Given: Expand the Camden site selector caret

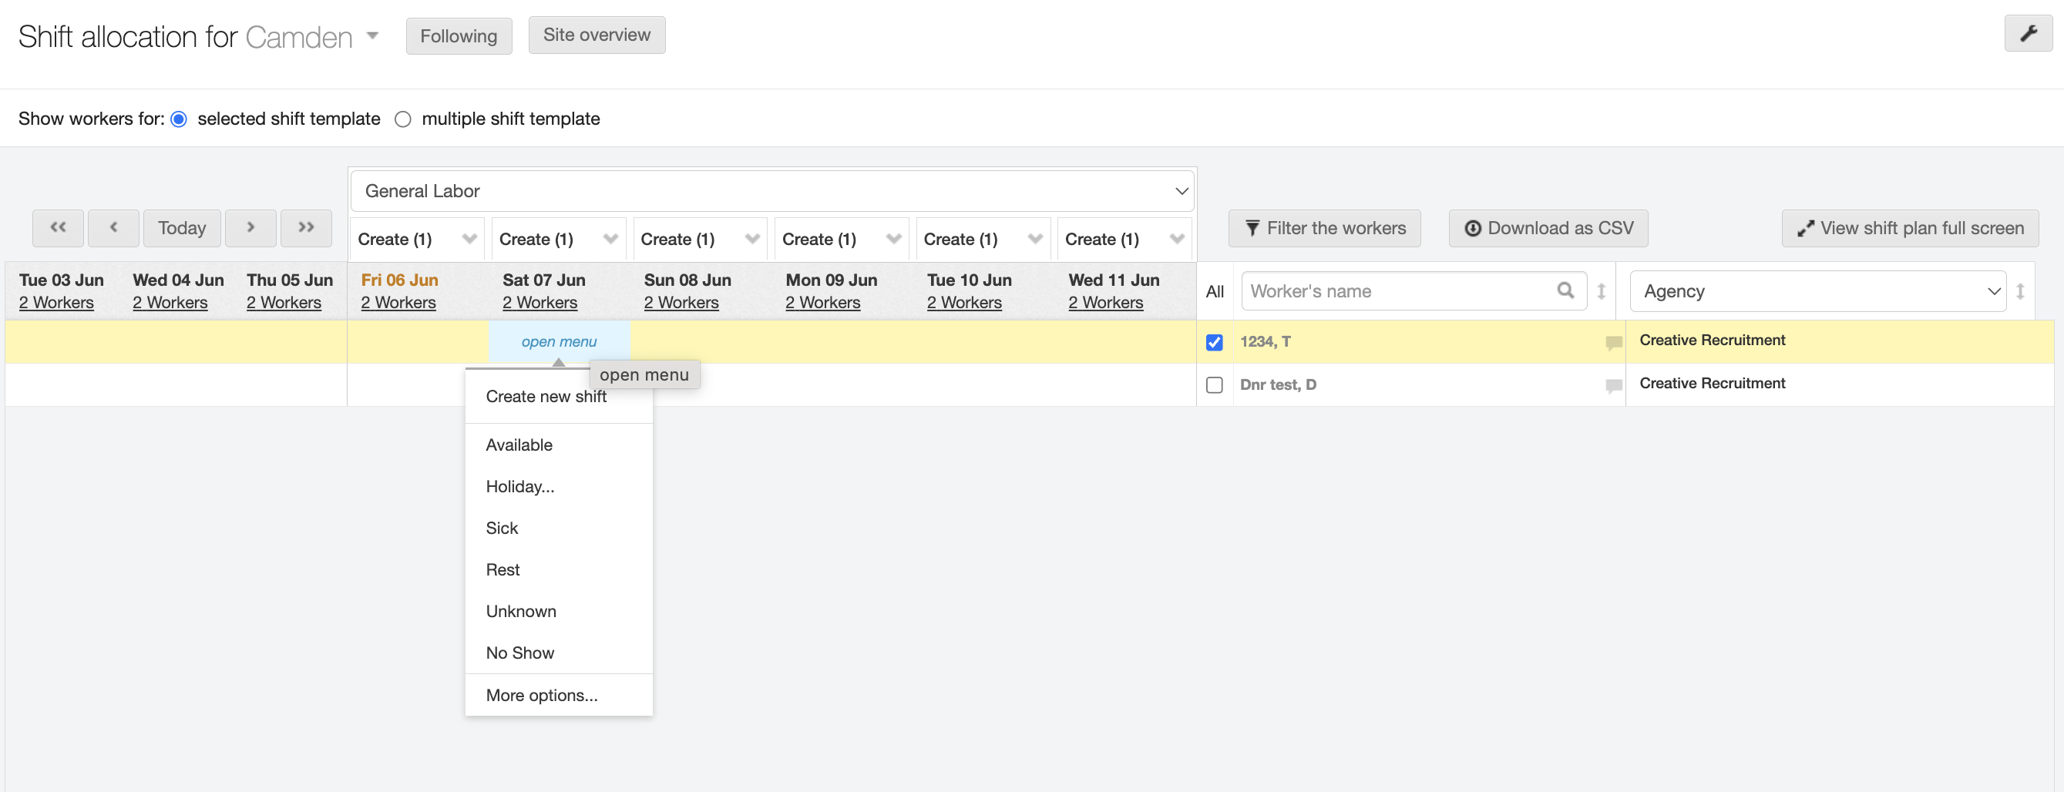Looking at the screenshot, I should 371,36.
